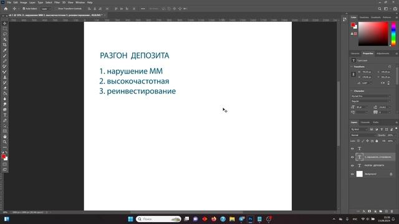Select the Eraser tool

click(4, 88)
